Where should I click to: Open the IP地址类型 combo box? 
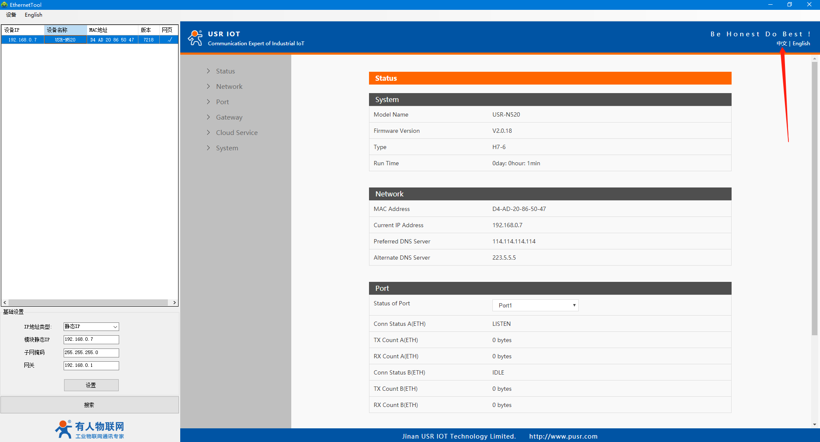(91, 327)
